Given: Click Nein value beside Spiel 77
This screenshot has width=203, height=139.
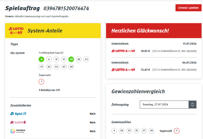Looking at the screenshot, I should pos(92,114).
